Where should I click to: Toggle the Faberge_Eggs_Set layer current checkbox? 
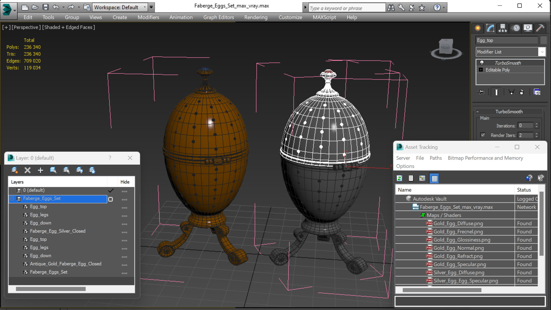[111, 199]
